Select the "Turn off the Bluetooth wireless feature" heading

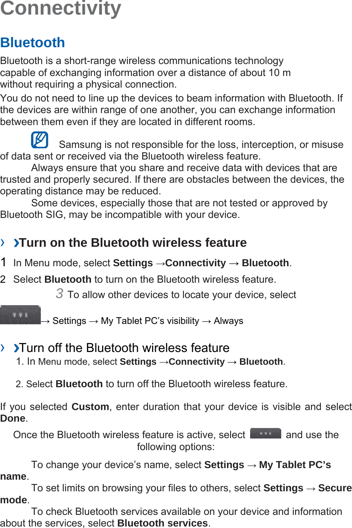click(x=124, y=348)
